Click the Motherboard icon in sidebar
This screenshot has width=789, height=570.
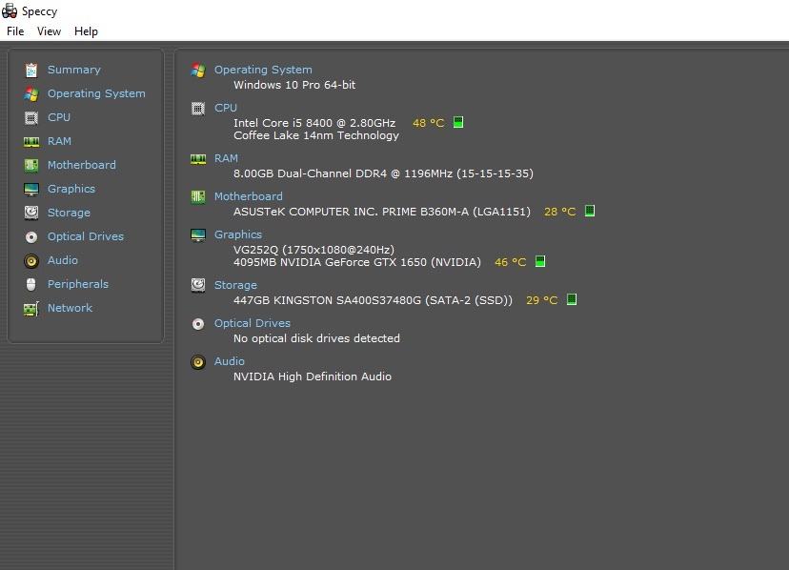click(31, 165)
